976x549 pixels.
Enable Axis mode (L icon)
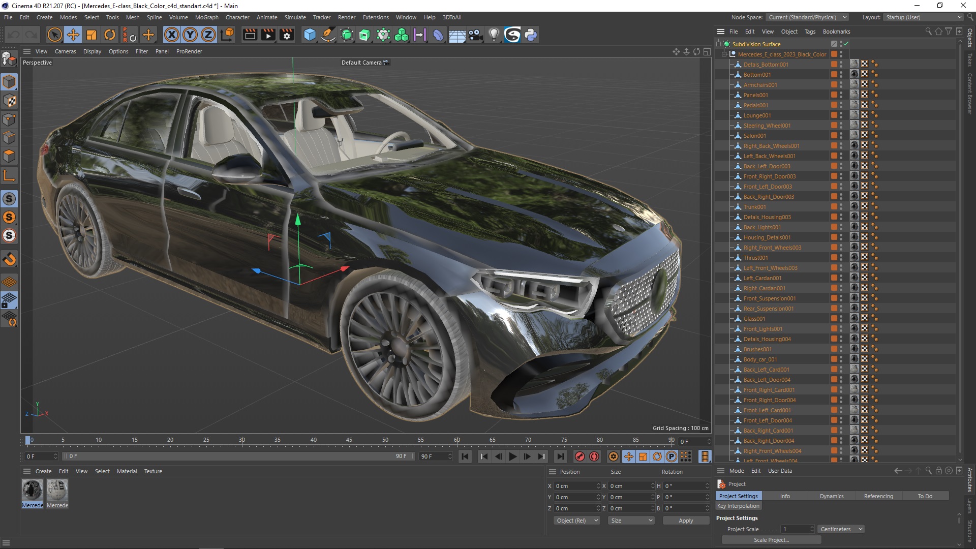(9, 176)
